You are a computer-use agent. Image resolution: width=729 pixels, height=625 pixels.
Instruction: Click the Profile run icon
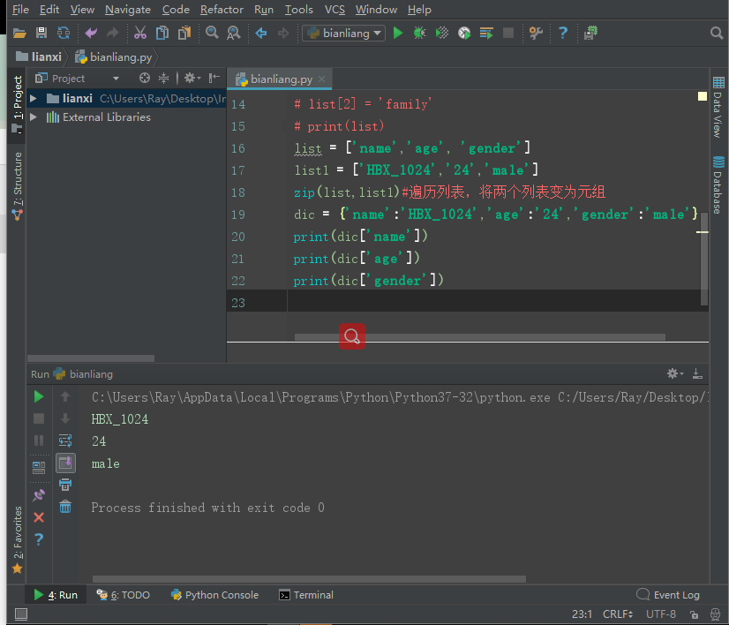pos(464,33)
